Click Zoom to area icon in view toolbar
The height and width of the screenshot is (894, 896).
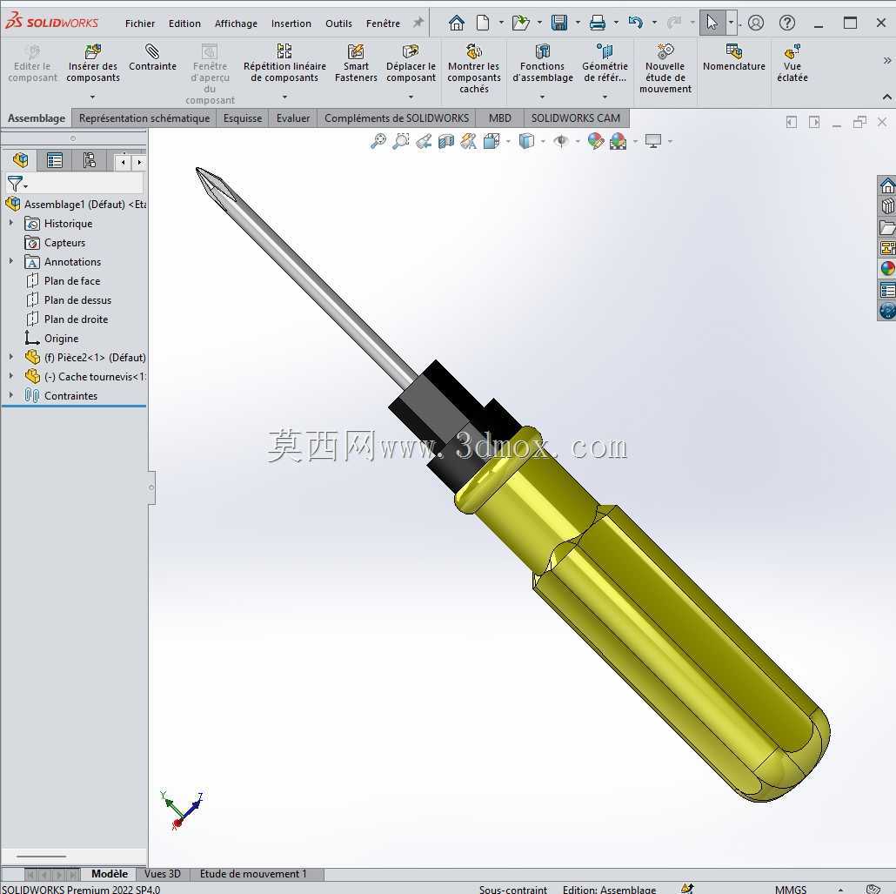(x=400, y=141)
